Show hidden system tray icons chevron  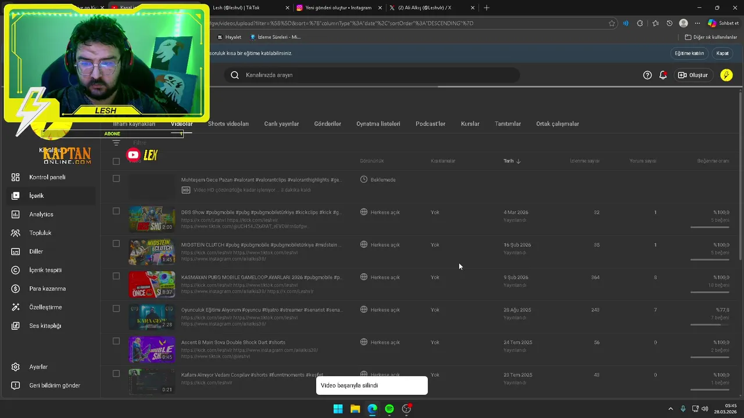[x=670, y=409]
